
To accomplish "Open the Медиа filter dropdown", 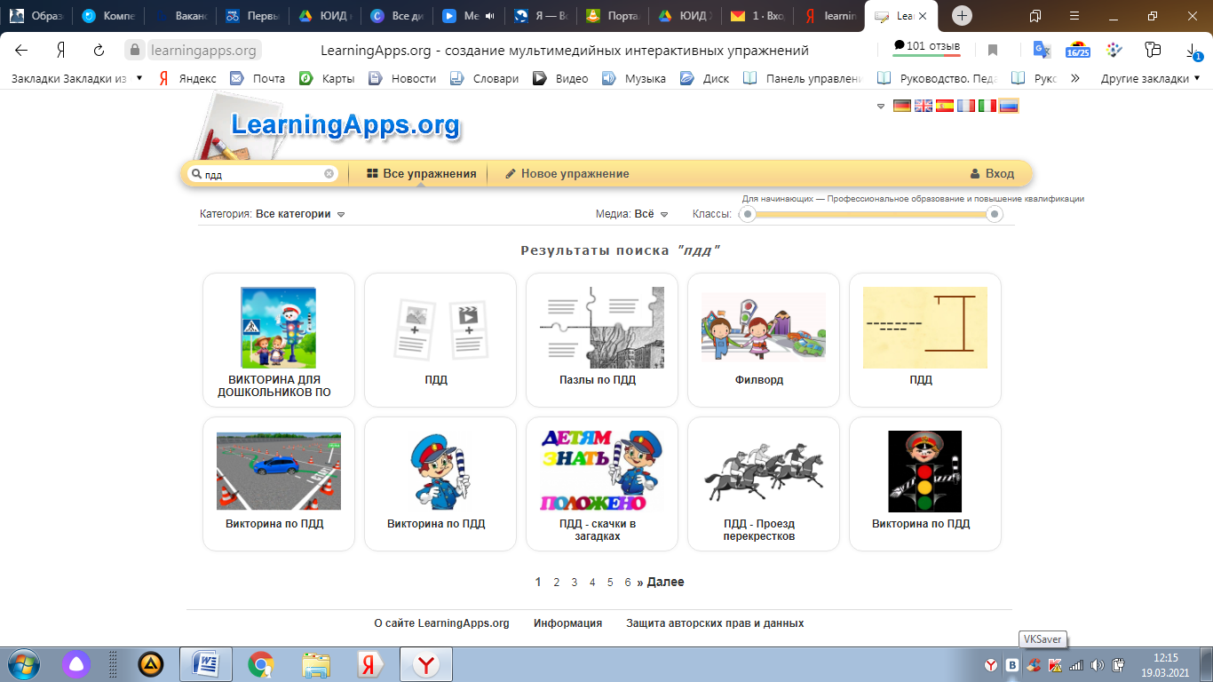I will pyautogui.click(x=662, y=214).
